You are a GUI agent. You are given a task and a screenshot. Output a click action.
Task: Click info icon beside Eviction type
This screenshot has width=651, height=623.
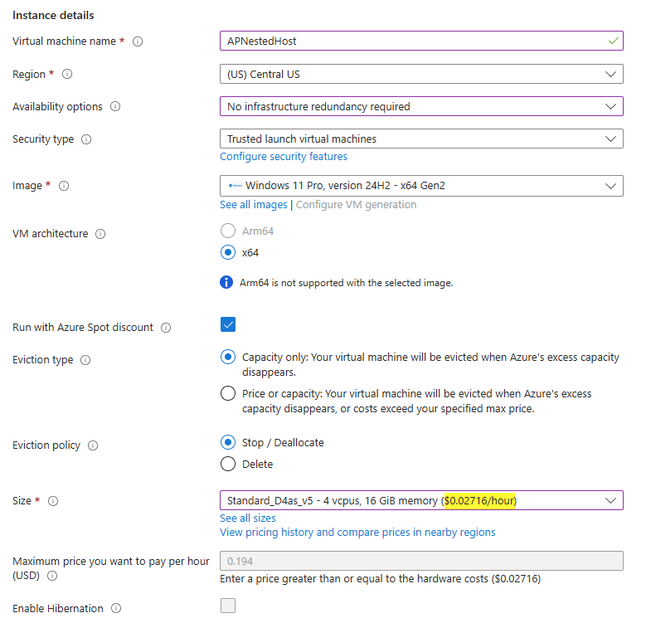pyautogui.click(x=85, y=360)
